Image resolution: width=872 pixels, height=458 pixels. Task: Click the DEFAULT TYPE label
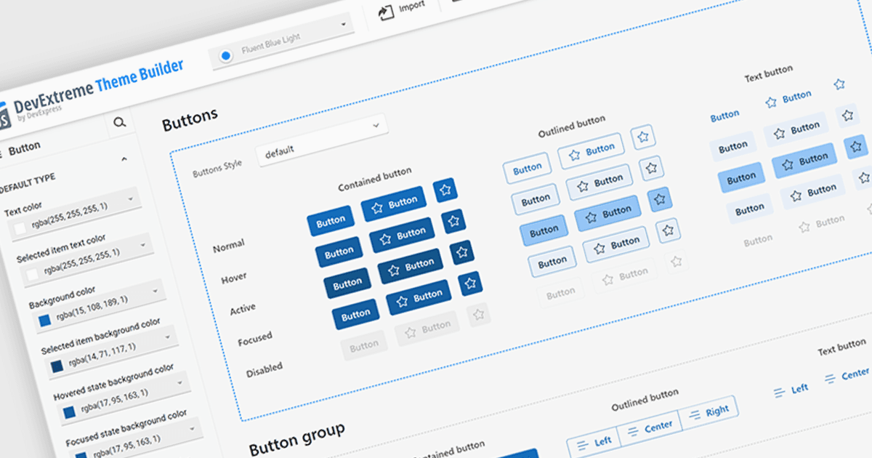(28, 182)
